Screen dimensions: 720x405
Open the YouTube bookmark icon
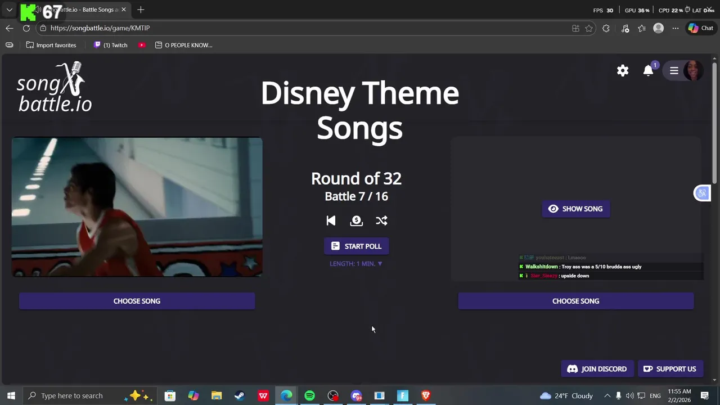pyautogui.click(x=142, y=45)
